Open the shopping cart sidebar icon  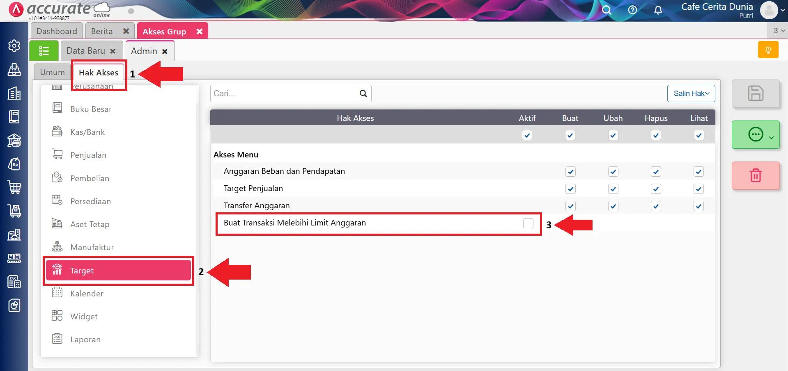pos(14,187)
